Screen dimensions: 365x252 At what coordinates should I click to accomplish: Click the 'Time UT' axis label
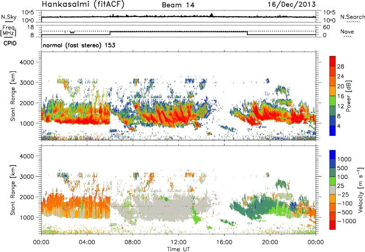[178, 249]
